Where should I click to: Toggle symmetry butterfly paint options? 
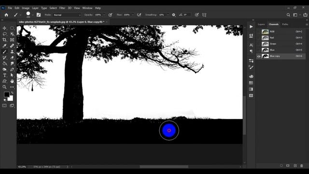(x=204, y=15)
